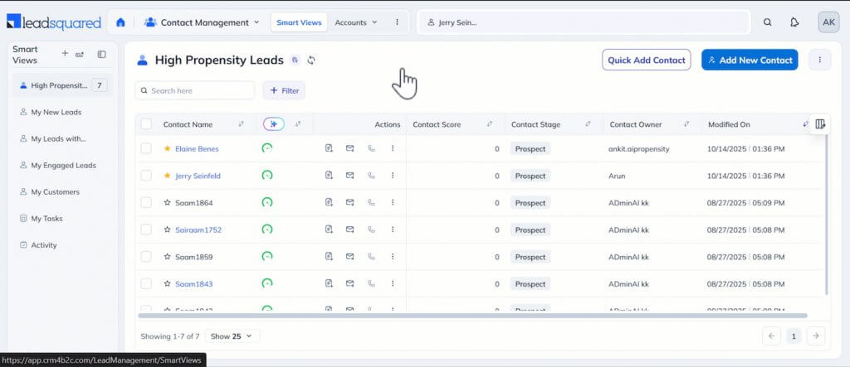The height and width of the screenshot is (367, 850).
Task: Add a Filter to the list
Action: (x=284, y=90)
